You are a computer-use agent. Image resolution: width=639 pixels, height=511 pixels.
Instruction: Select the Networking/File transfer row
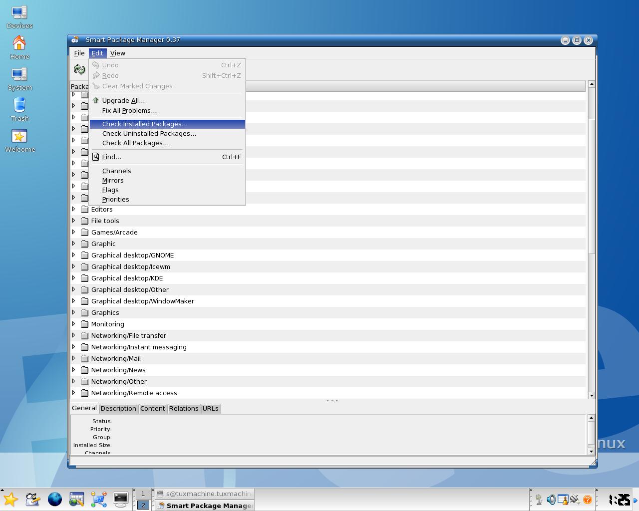(328, 336)
